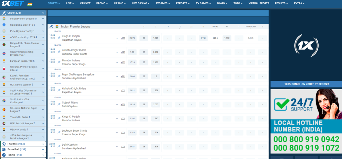Open the EXTRA menu

click(x=299, y=3)
